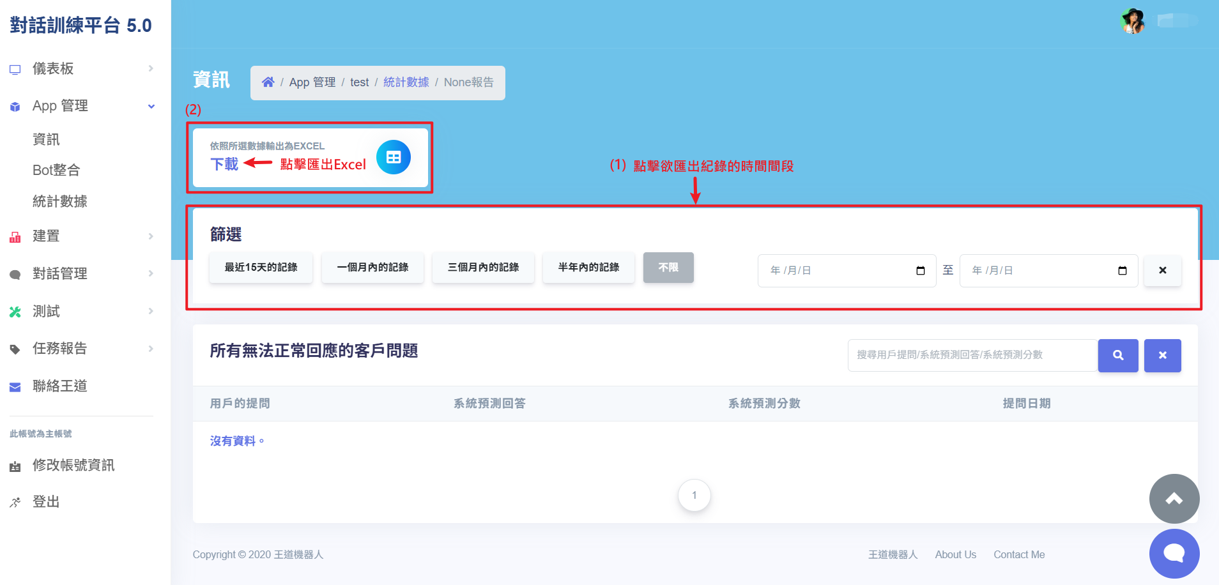Click the App 管理 breadcrumb link

[312, 82]
